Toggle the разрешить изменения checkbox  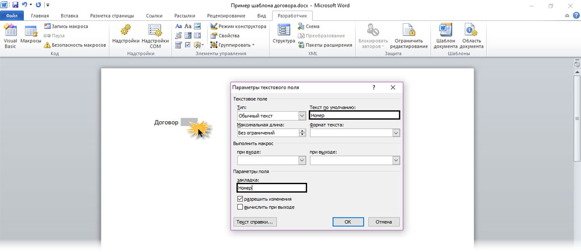coord(240,199)
